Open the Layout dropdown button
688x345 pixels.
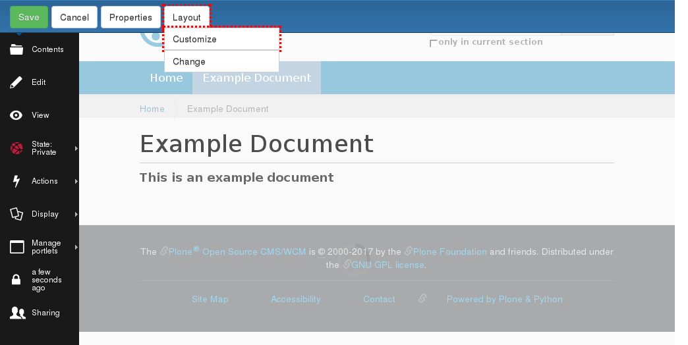point(186,17)
